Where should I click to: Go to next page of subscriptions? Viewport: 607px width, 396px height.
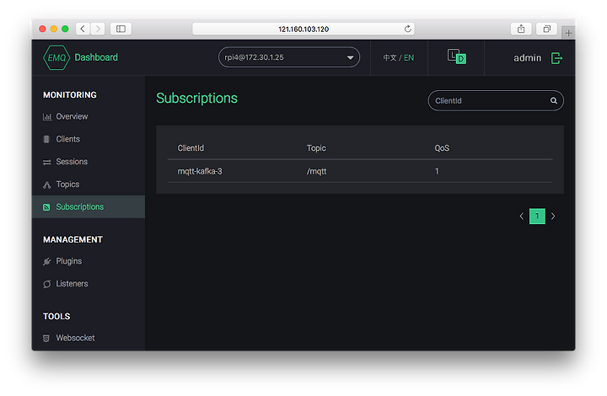[553, 217]
